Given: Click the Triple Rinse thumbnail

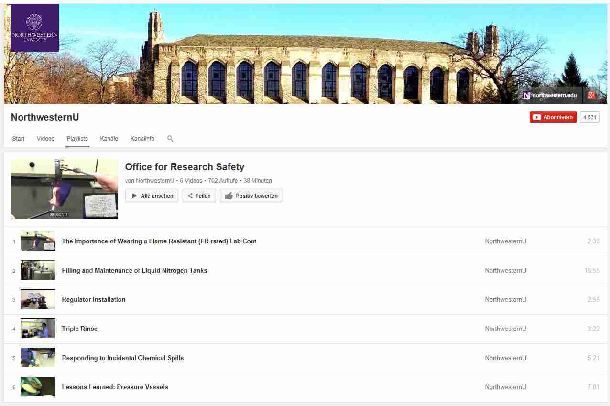Looking at the screenshot, I should pos(38,329).
